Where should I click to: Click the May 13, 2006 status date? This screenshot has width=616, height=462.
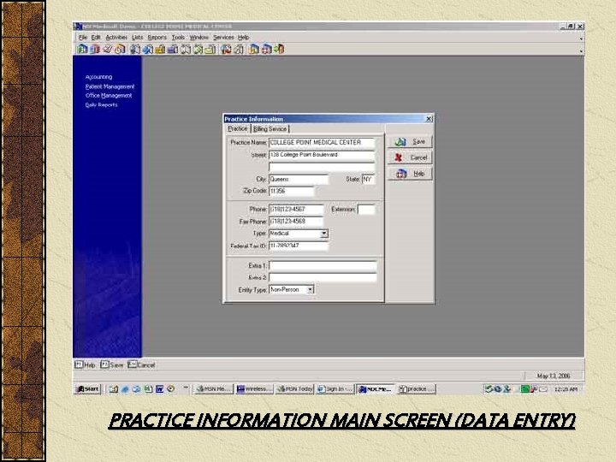click(554, 376)
